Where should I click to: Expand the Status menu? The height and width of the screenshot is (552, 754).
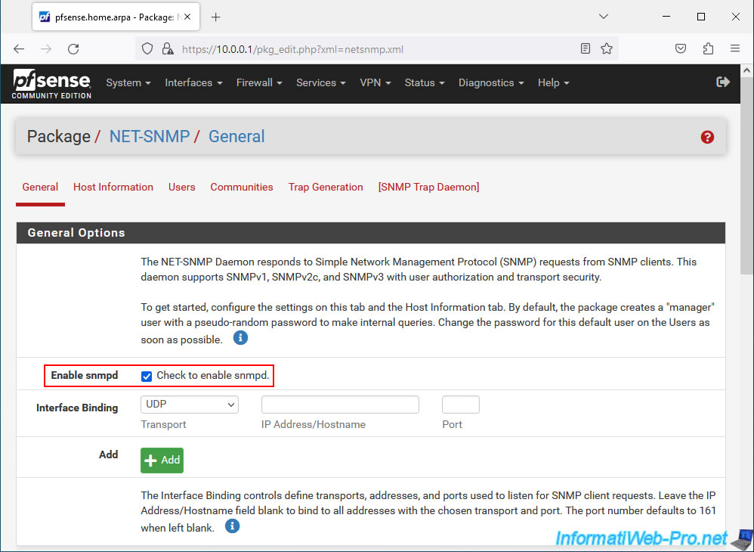tap(425, 82)
